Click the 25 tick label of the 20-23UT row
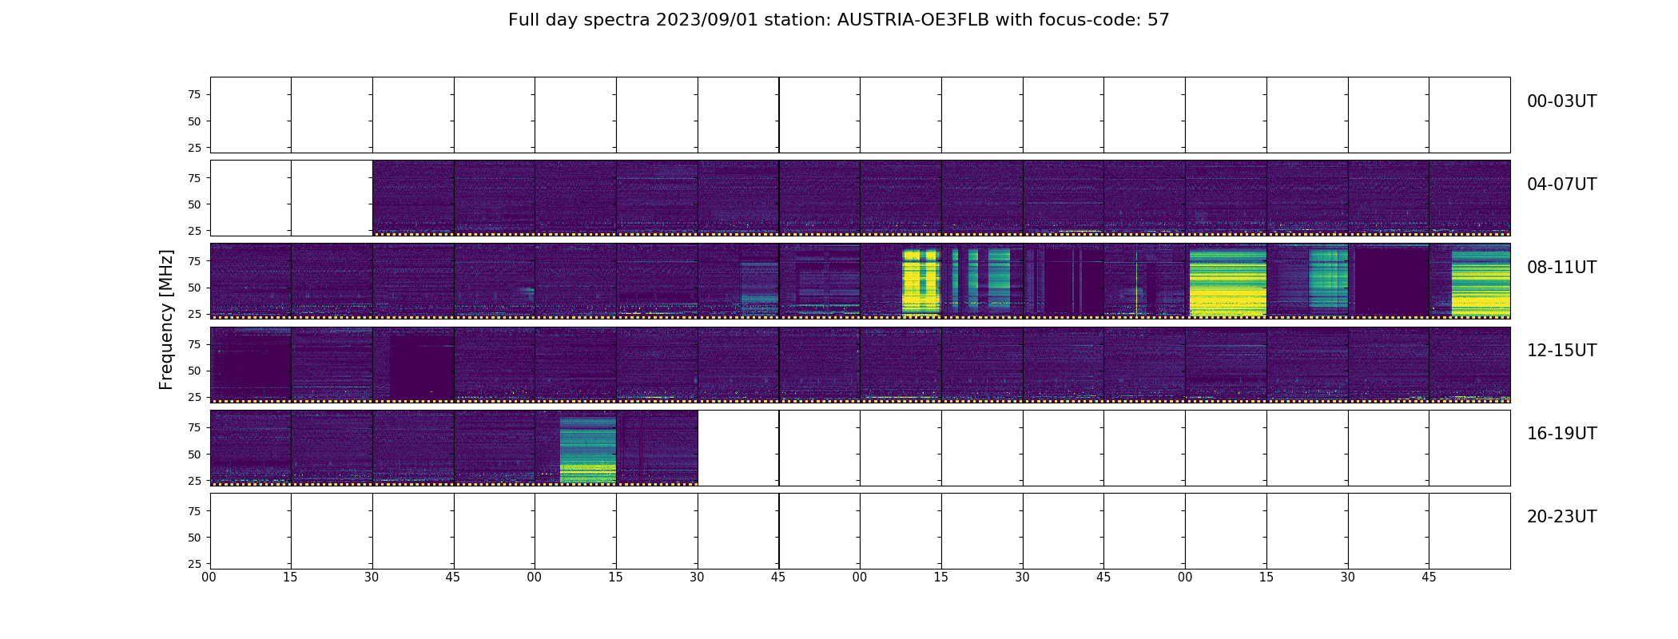Image resolution: width=1678 pixels, height=639 pixels. (x=194, y=564)
